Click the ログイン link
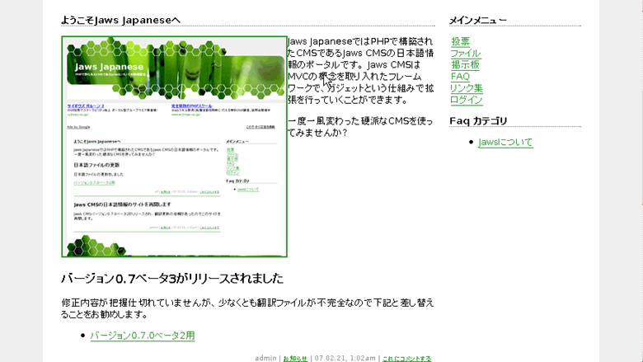The image size is (643, 362). point(467,100)
